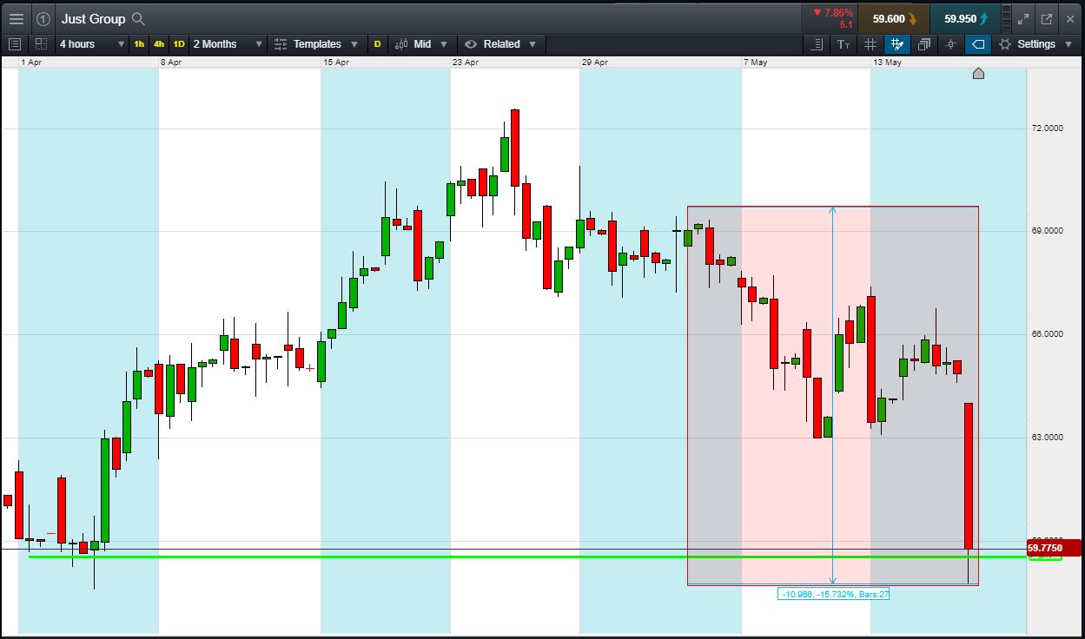
Task: Pop out the chart into new window
Action: click(x=1047, y=18)
